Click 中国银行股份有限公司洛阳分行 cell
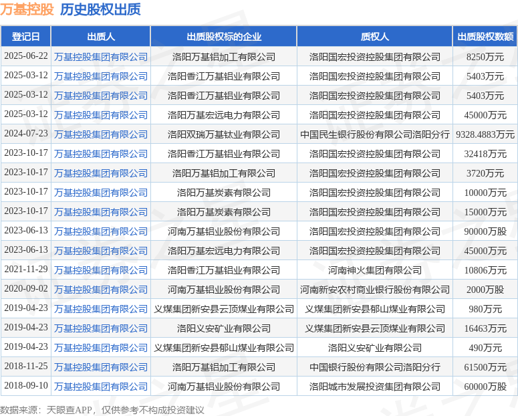 click(374, 367)
